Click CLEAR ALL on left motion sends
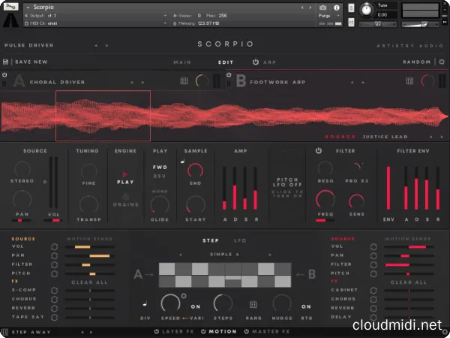Screen dimensions: 450x338 [89, 282]
